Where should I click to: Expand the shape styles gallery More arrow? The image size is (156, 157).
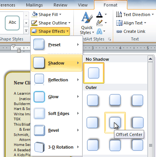click(x=26, y=31)
